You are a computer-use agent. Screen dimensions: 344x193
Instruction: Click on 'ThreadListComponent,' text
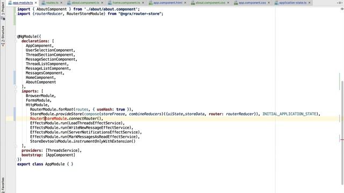(47, 64)
